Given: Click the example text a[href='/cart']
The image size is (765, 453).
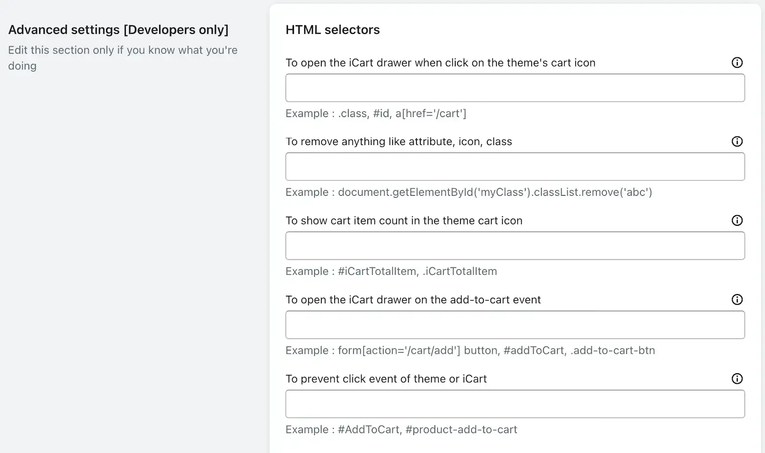Looking at the screenshot, I should point(431,114).
